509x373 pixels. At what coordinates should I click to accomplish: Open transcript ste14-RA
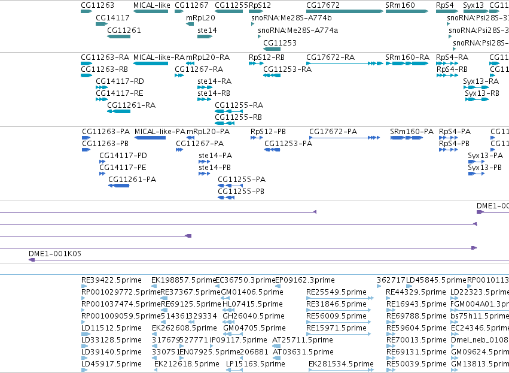(214, 81)
